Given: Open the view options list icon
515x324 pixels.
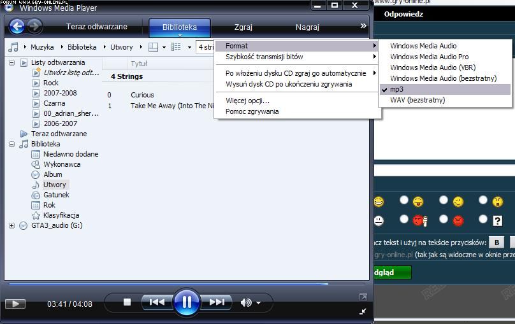Looking at the screenshot, I should click(176, 47).
